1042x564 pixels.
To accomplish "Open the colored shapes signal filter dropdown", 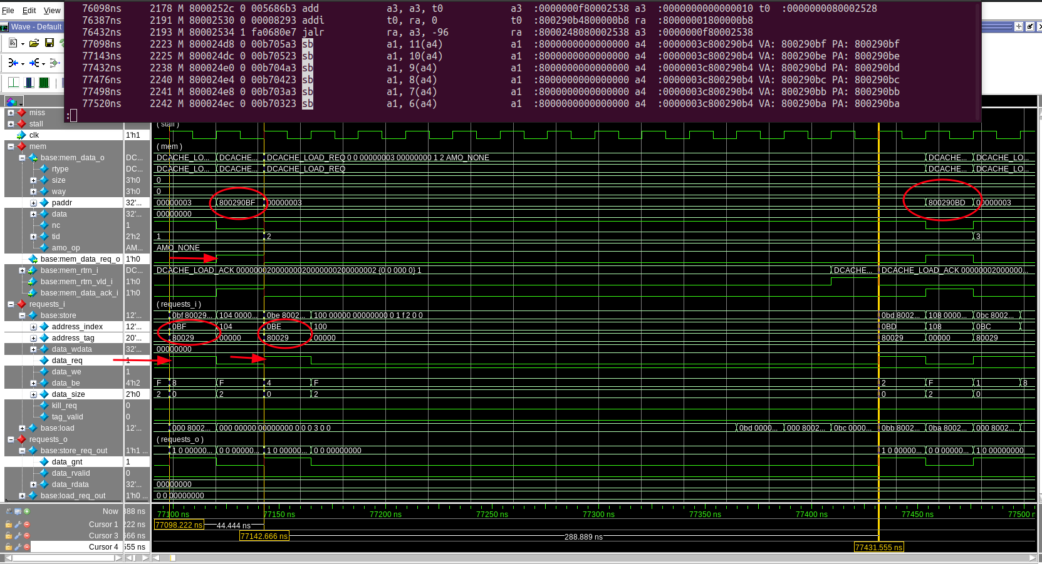I will [x=14, y=101].
